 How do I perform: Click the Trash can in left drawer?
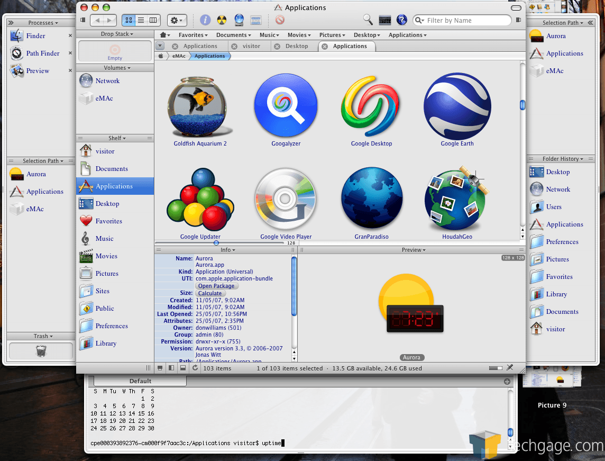pos(41,350)
